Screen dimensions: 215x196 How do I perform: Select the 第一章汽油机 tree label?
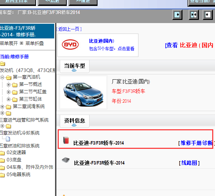coord(27,77)
